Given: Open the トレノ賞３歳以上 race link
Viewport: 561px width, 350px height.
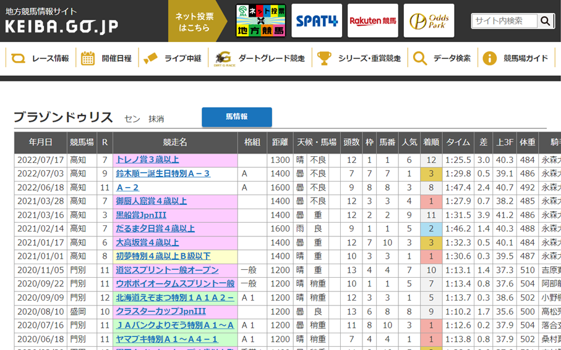Looking at the screenshot, I should pos(147,160).
